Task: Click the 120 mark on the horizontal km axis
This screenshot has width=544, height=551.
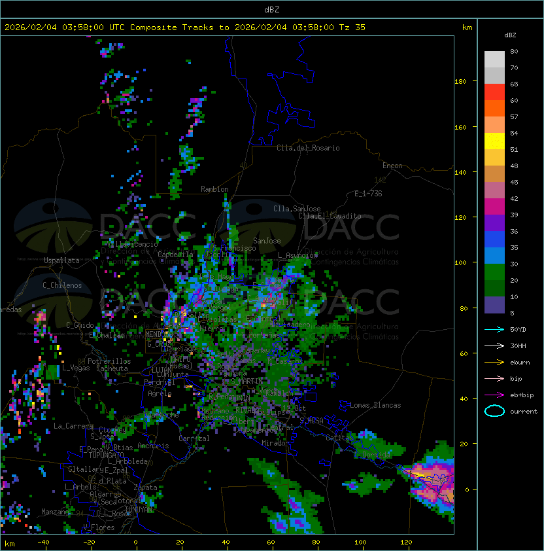Action: [x=406, y=542]
